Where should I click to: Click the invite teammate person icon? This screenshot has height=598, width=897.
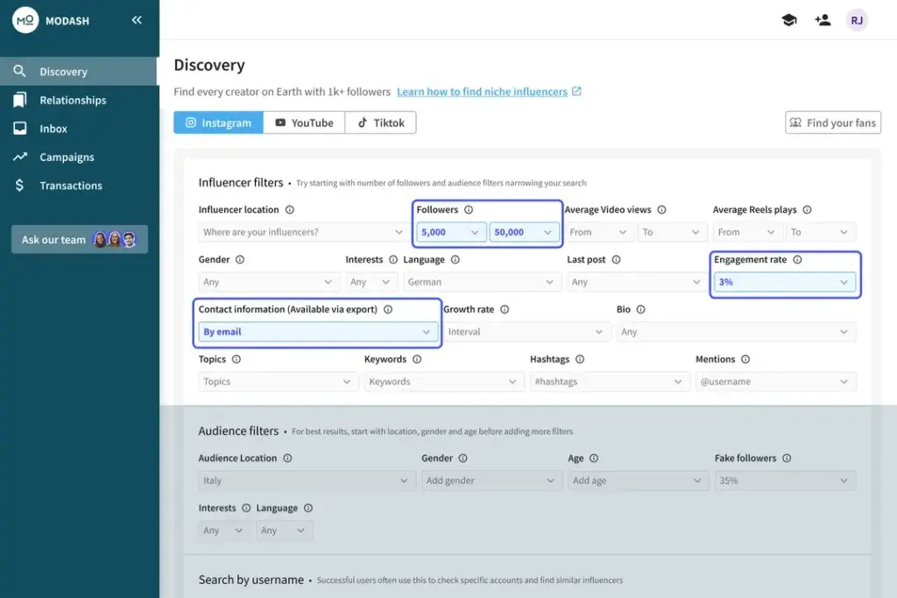click(823, 19)
